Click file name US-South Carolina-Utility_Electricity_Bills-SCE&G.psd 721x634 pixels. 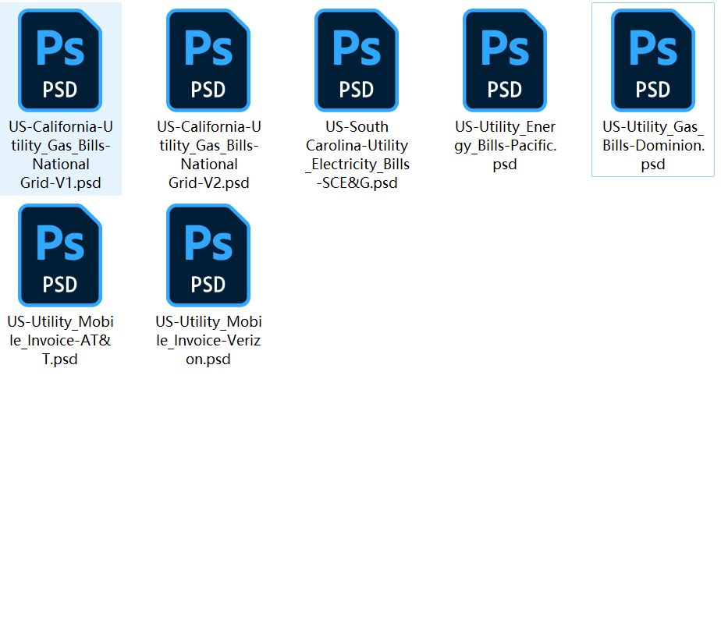point(357,155)
